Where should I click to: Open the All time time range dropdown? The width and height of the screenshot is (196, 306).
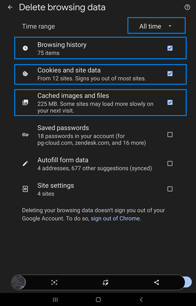pos(156,25)
